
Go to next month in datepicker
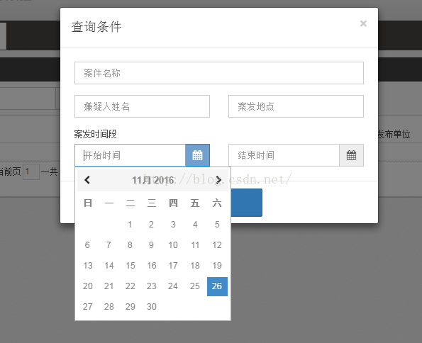click(218, 180)
